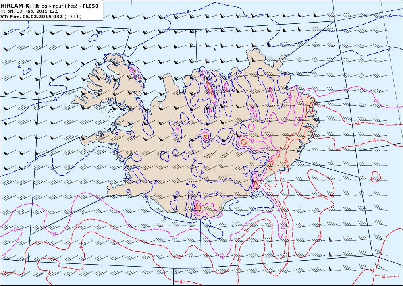Click the analysis time 'þri. 03. Feb. 2015 12Z'
This screenshot has height=286, width=403.
pos(31,11)
